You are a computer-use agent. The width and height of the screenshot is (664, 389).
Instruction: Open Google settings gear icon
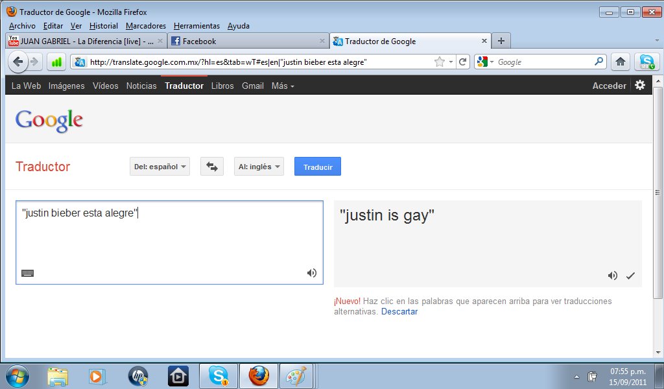[640, 85]
